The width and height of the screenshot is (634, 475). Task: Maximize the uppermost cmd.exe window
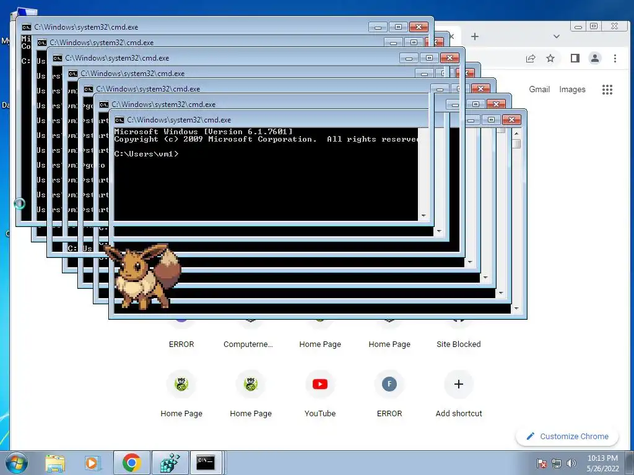coord(398,27)
